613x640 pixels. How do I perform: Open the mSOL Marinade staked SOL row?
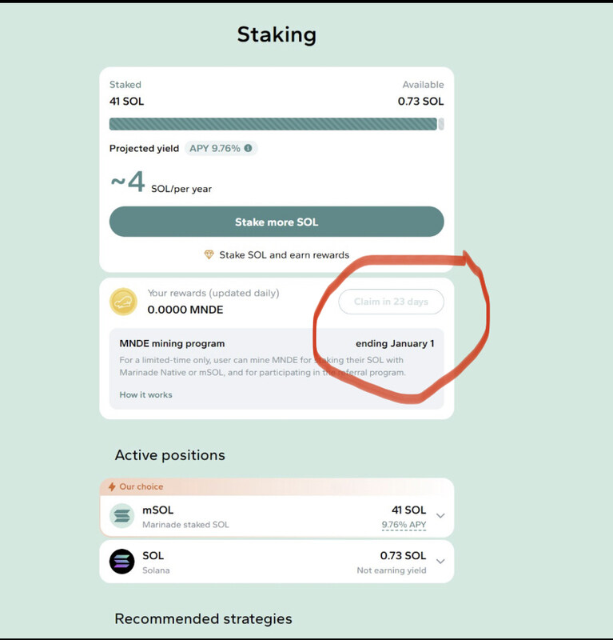[x=277, y=516]
